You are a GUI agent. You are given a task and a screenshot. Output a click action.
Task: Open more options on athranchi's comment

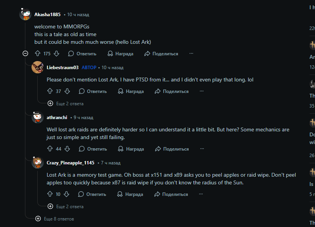pyautogui.click(x=202, y=149)
